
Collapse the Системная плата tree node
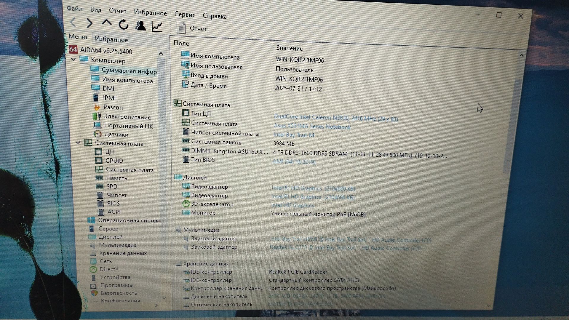pos(78,143)
